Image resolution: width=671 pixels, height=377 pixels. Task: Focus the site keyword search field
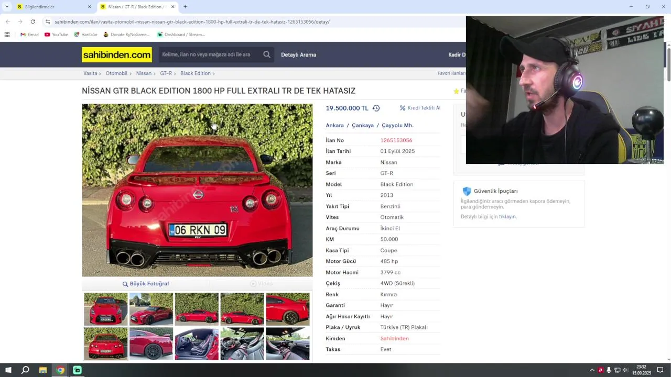pyautogui.click(x=210, y=54)
